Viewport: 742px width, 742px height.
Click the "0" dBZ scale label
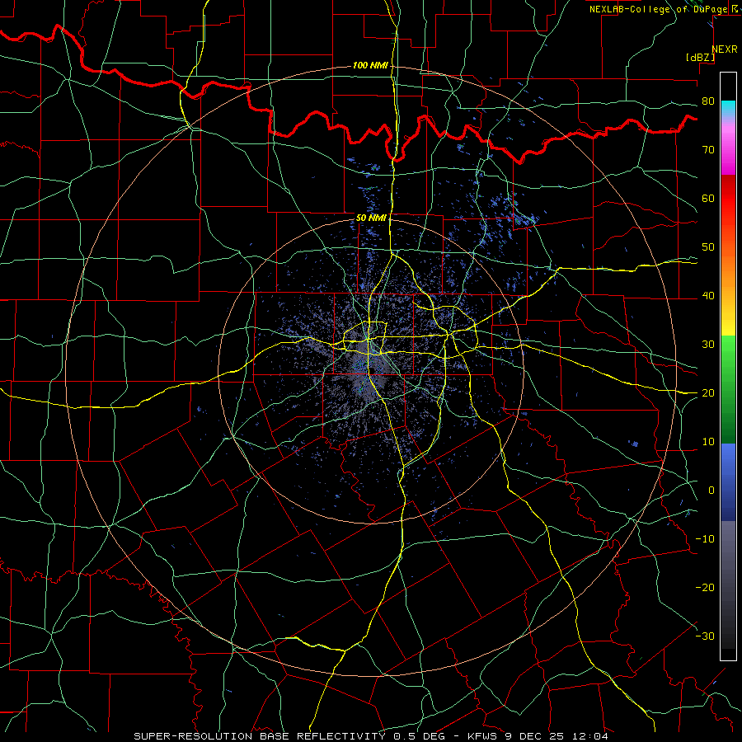point(711,491)
